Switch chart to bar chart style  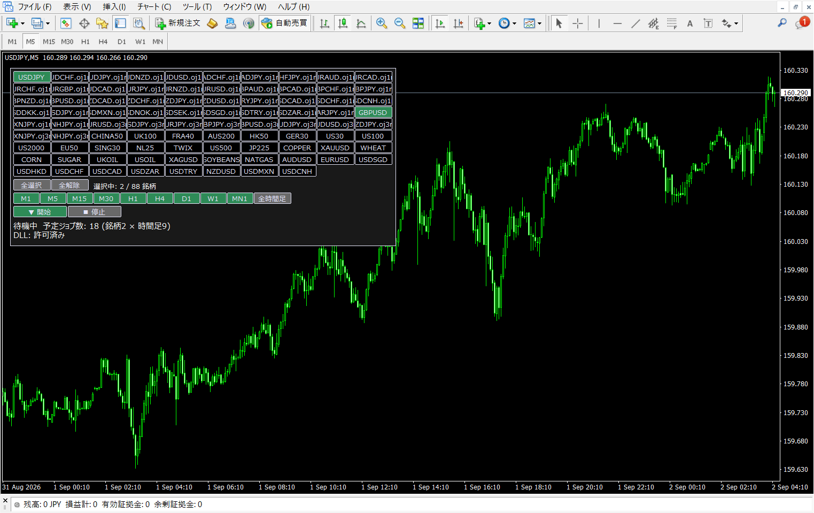(x=324, y=23)
